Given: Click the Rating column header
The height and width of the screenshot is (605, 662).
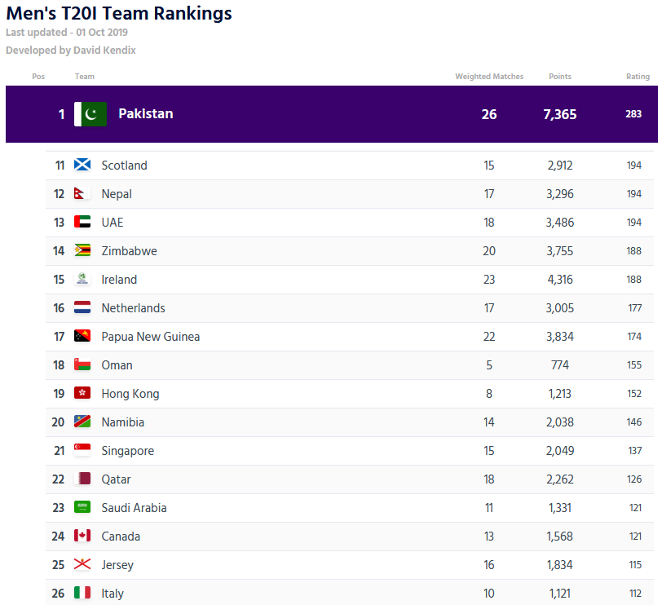Looking at the screenshot, I should pos(638,77).
